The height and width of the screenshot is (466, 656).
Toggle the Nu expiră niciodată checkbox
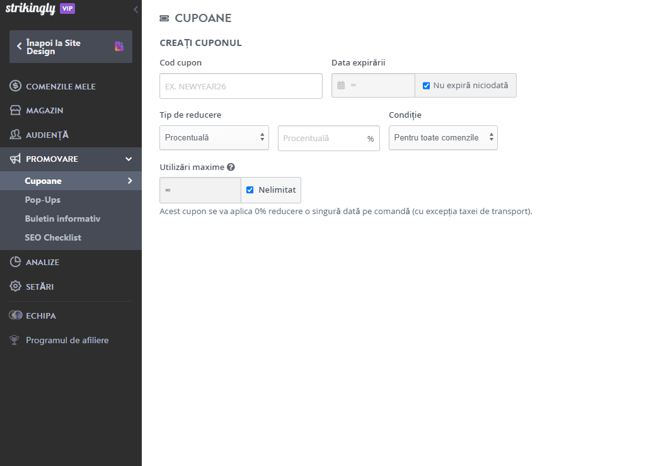coord(427,86)
